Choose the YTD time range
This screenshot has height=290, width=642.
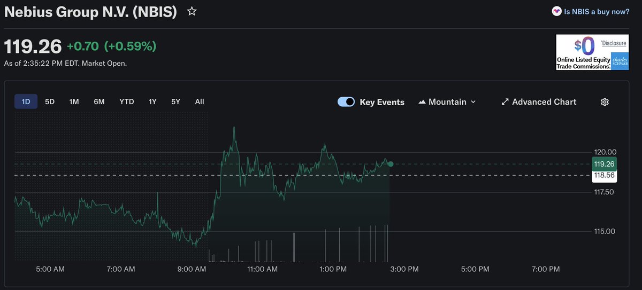(x=127, y=101)
